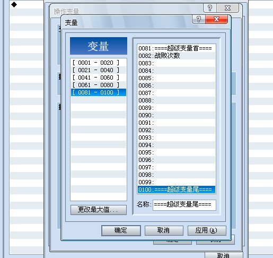273x258 pixels.
Task: Select variable 0100 ====超级变量尾====
Action: coord(177,190)
